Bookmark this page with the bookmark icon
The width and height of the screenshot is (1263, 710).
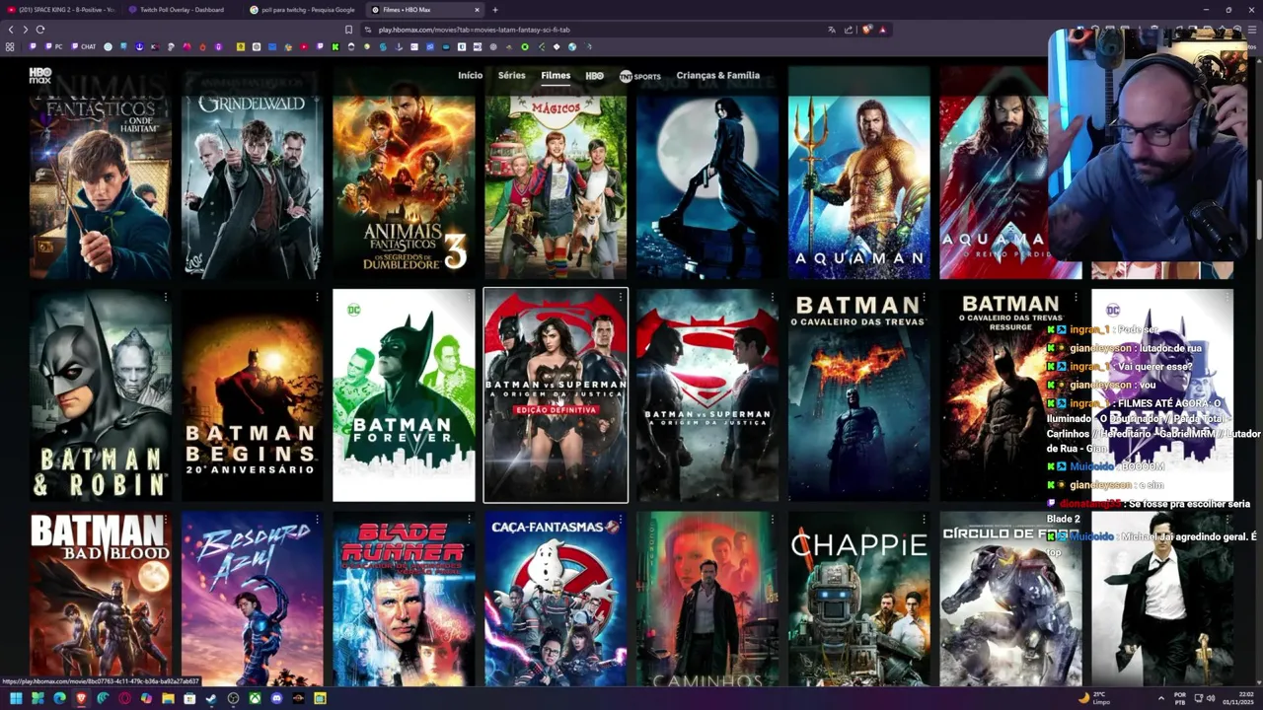348,30
